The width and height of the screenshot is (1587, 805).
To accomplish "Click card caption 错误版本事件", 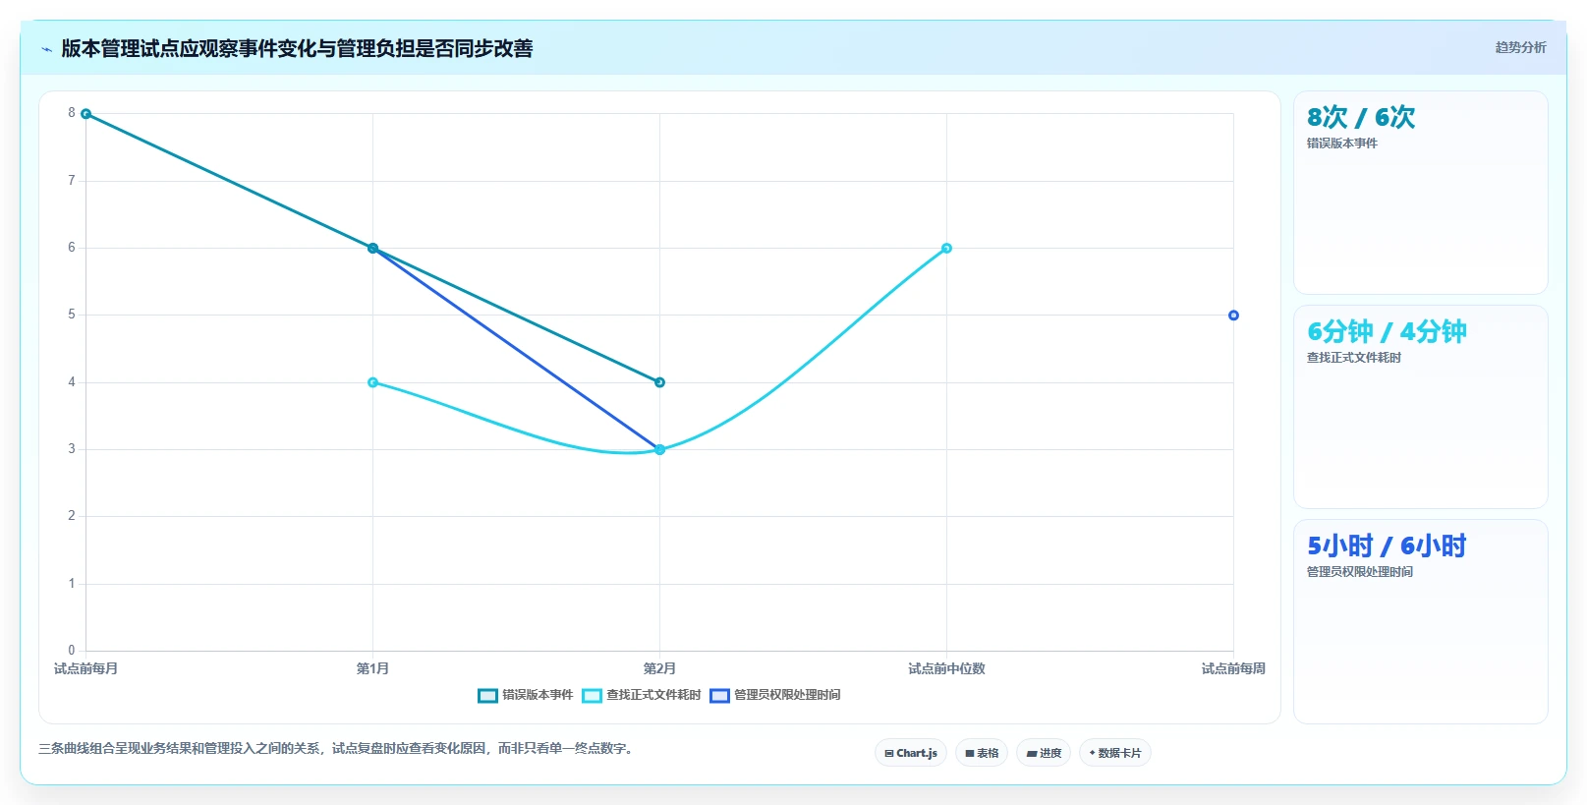I will click(1342, 144).
